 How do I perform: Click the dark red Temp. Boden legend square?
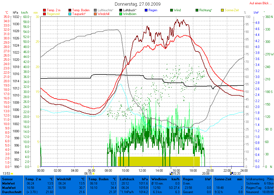pos(70,10)
